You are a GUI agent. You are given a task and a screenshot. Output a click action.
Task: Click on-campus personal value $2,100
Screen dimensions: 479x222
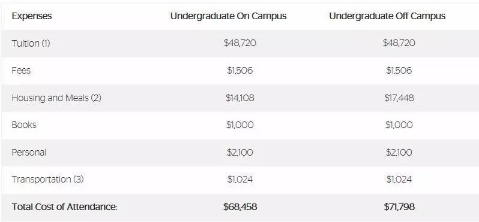[240, 152]
